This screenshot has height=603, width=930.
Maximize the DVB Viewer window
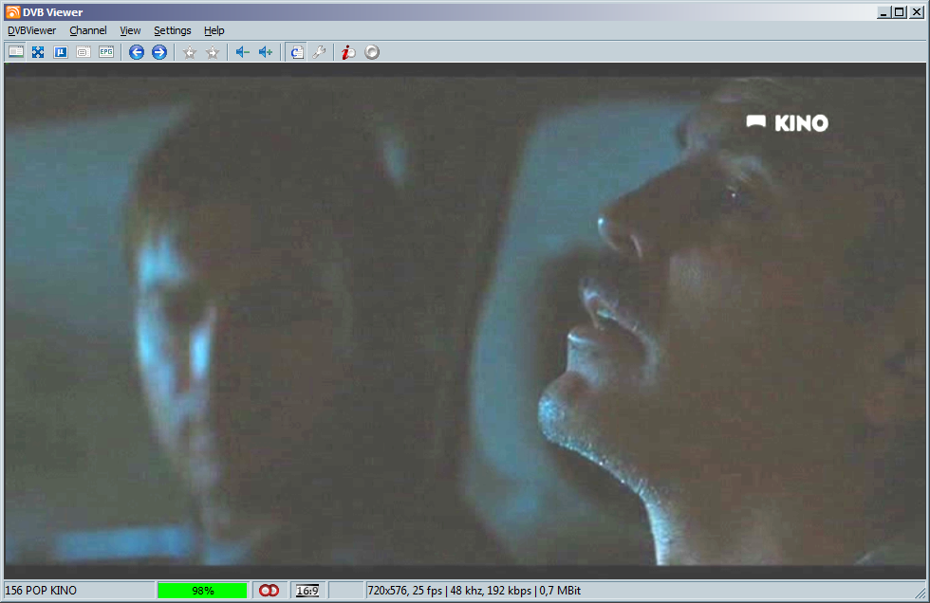900,11
